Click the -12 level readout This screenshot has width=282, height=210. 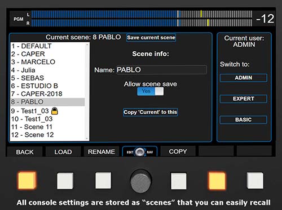265,19
